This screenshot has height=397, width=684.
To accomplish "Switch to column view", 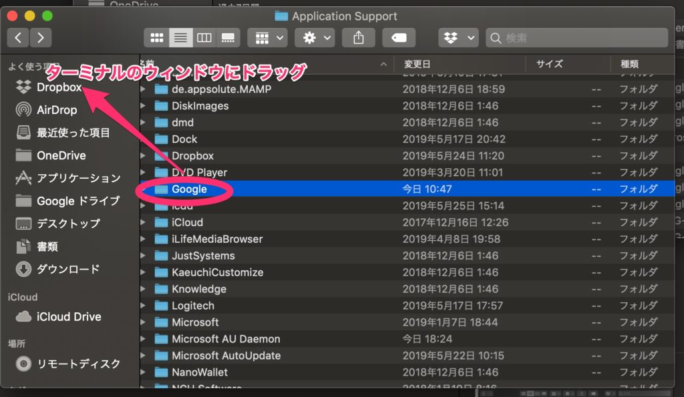I will 204,38.
